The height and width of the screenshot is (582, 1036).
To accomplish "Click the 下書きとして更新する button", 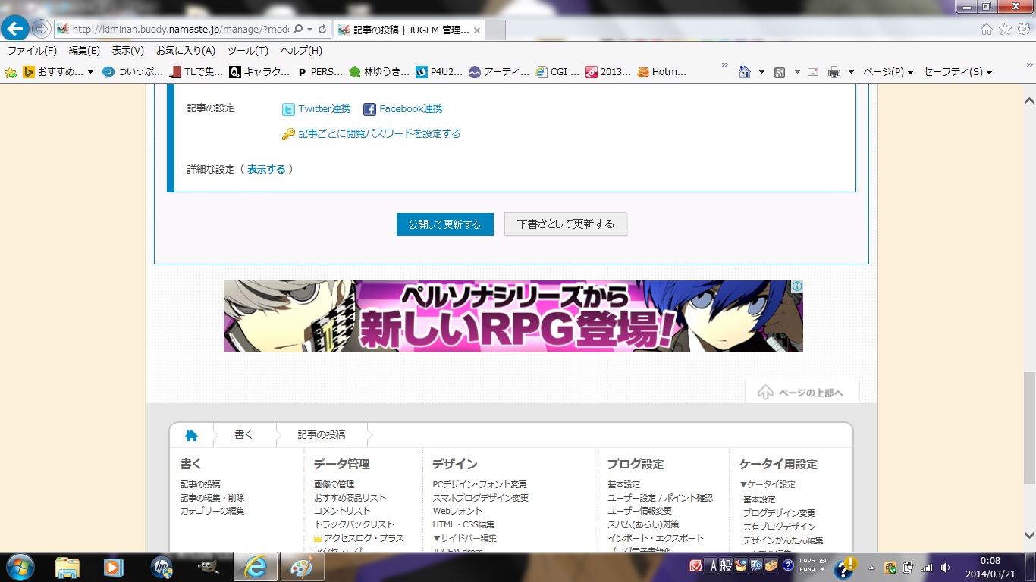I will 566,224.
